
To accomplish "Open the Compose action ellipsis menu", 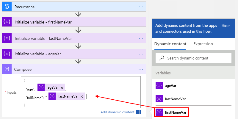I will 141,69.
